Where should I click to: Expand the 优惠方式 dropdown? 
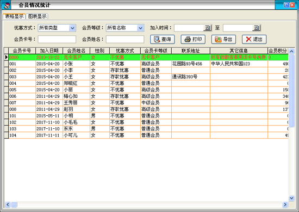click(72, 28)
